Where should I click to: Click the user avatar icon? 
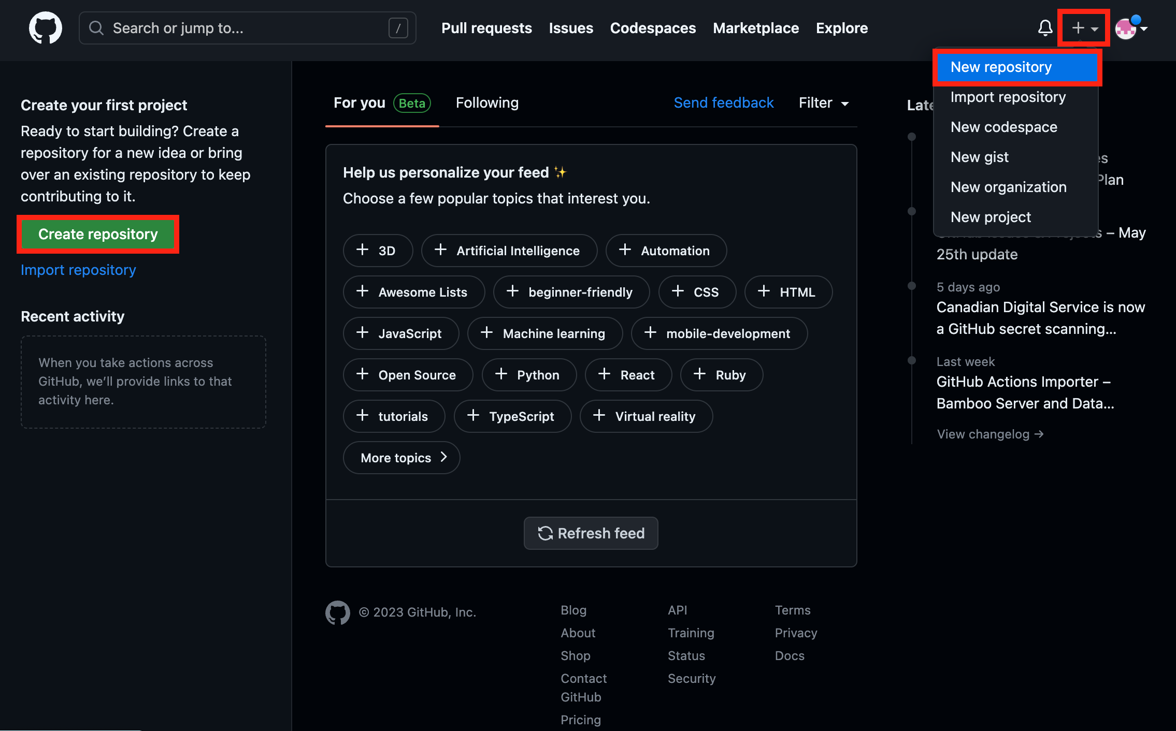pos(1126,28)
